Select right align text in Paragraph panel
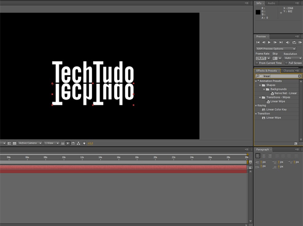Image resolution: width=303 pixels, height=226 pixels. tap(270, 156)
